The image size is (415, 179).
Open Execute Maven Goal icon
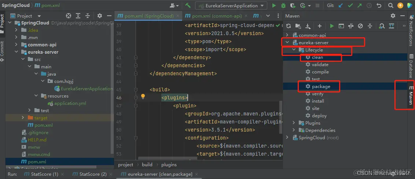pyautogui.click(x=341, y=26)
